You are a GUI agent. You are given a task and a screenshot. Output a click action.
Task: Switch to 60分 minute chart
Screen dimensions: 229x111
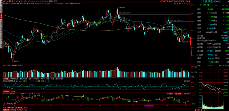(x=37, y=1)
